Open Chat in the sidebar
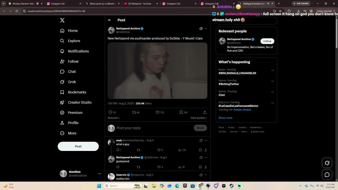 coord(68,72)
